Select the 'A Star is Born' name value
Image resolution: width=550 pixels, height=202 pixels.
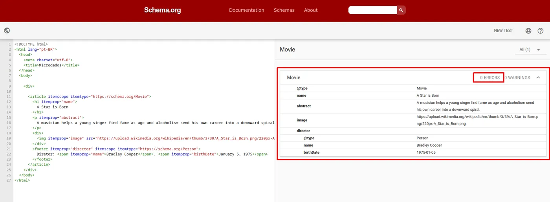click(x=428, y=95)
